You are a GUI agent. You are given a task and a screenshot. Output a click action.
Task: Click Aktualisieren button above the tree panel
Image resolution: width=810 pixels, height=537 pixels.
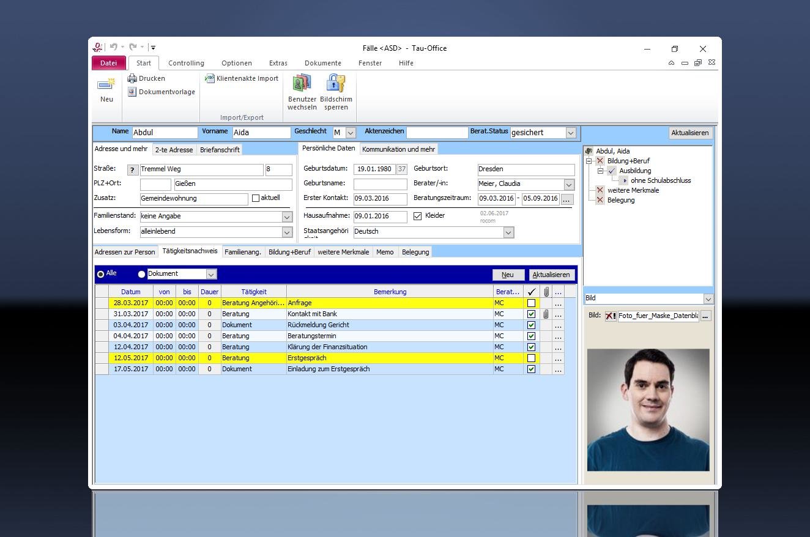pyautogui.click(x=689, y=133)
